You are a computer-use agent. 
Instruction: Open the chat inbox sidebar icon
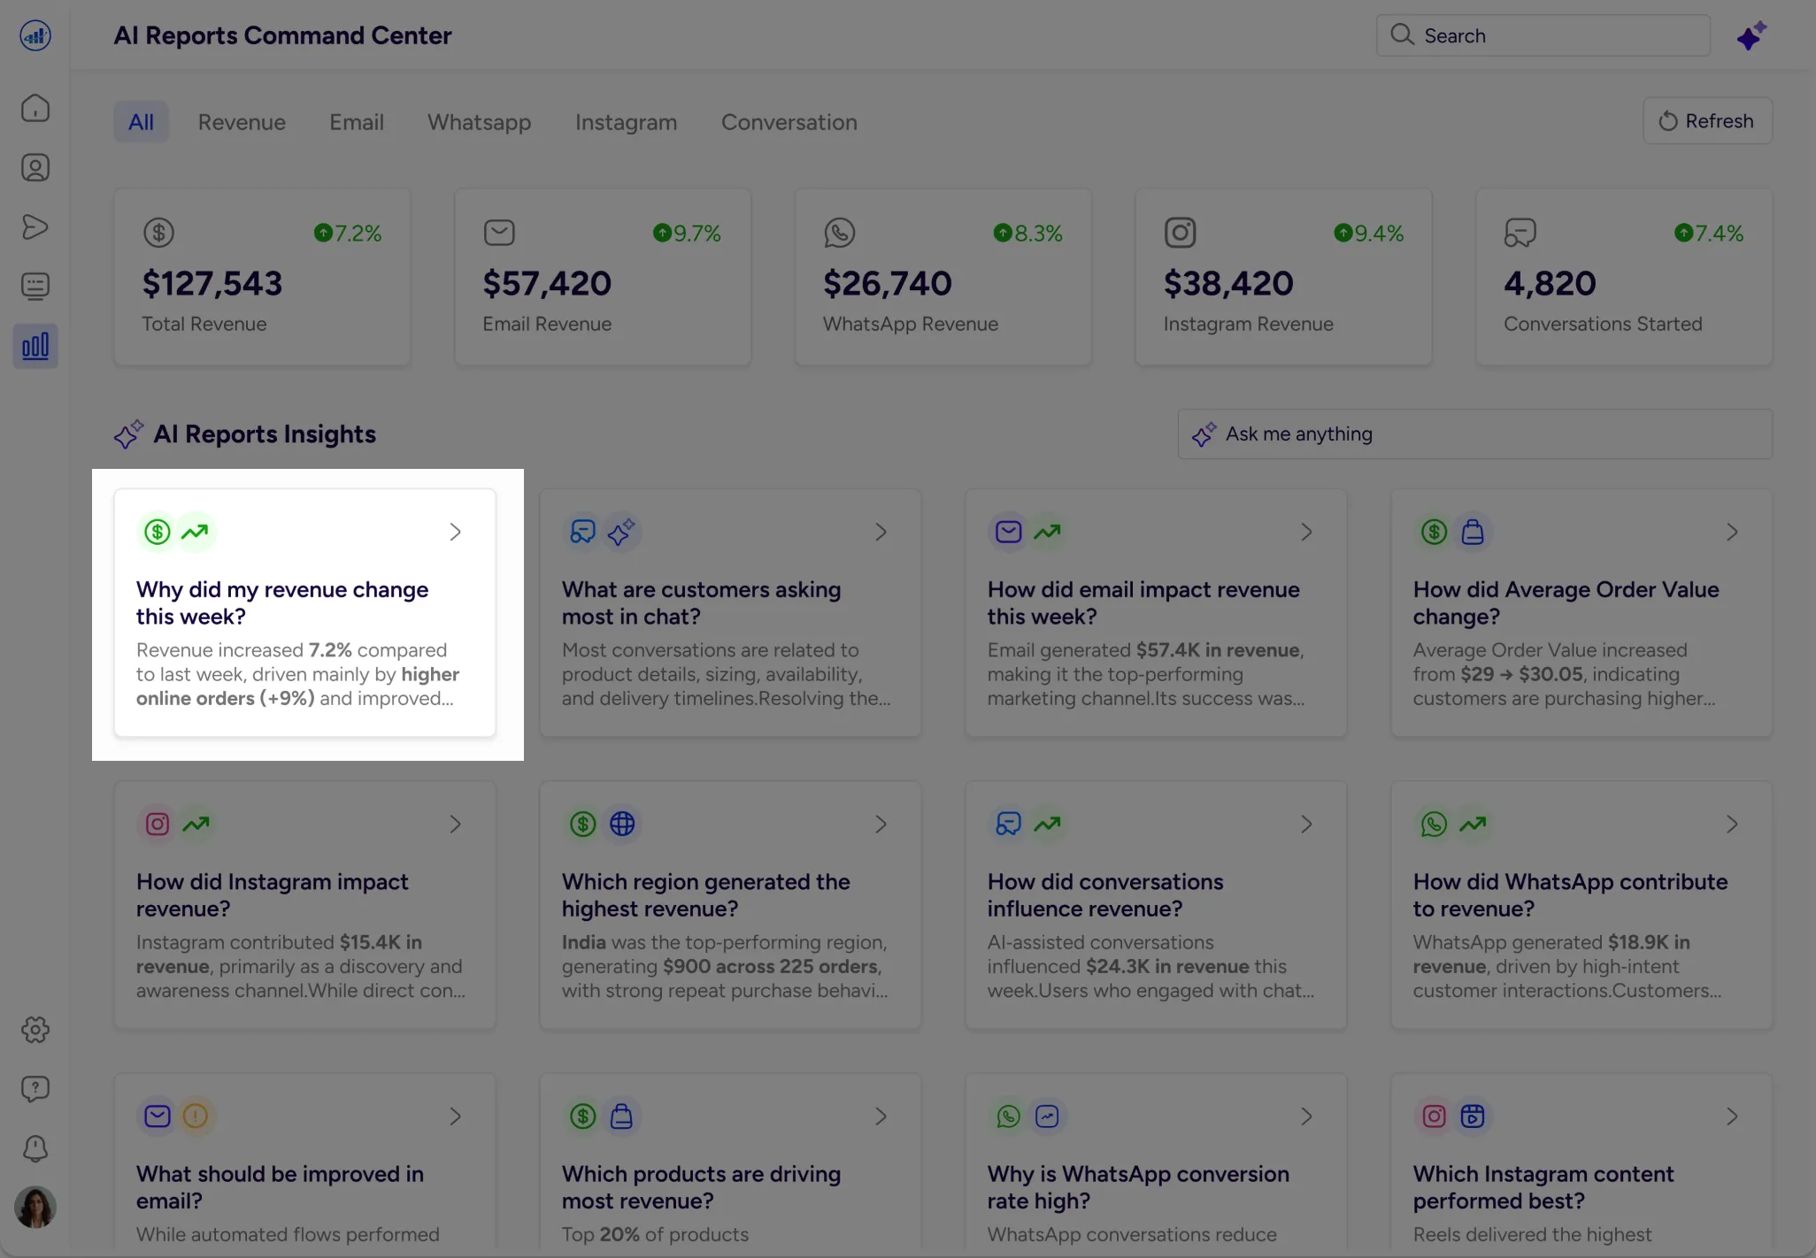click(x=35, y=286)
